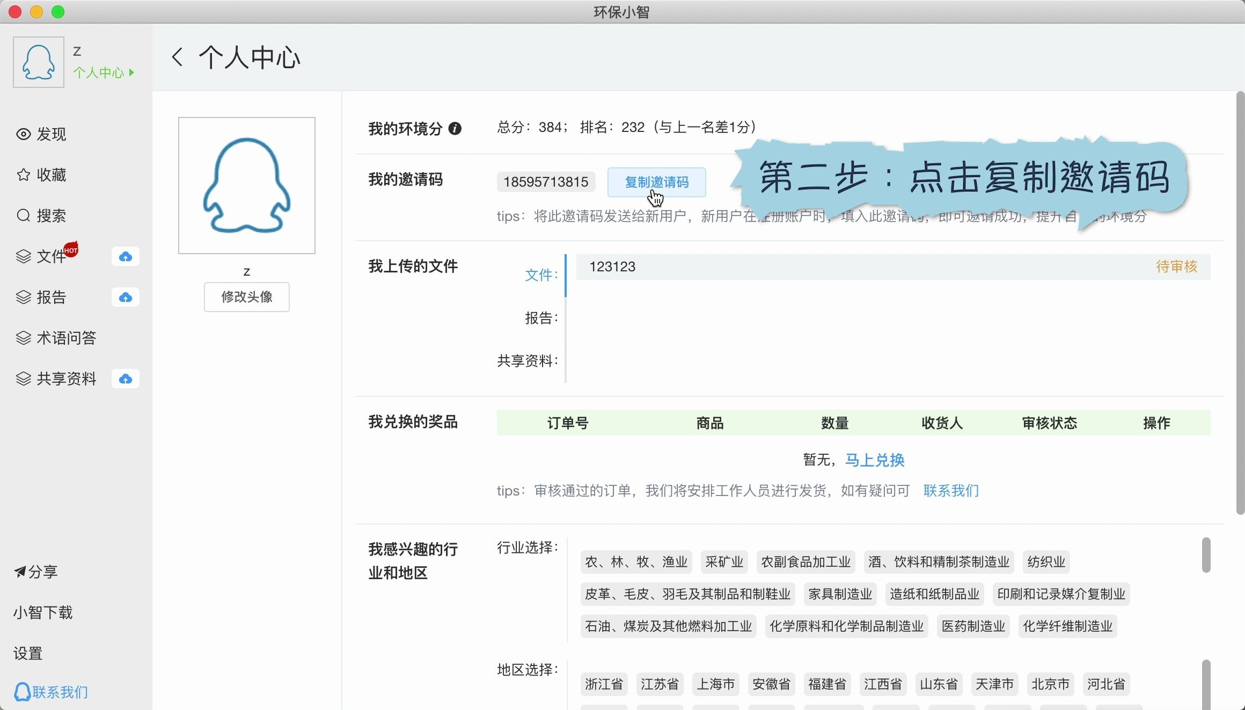Click 联系我们 at the sidebar bottom
Image resolution: width=1245 pixels, height=710 pixels.
52,692
